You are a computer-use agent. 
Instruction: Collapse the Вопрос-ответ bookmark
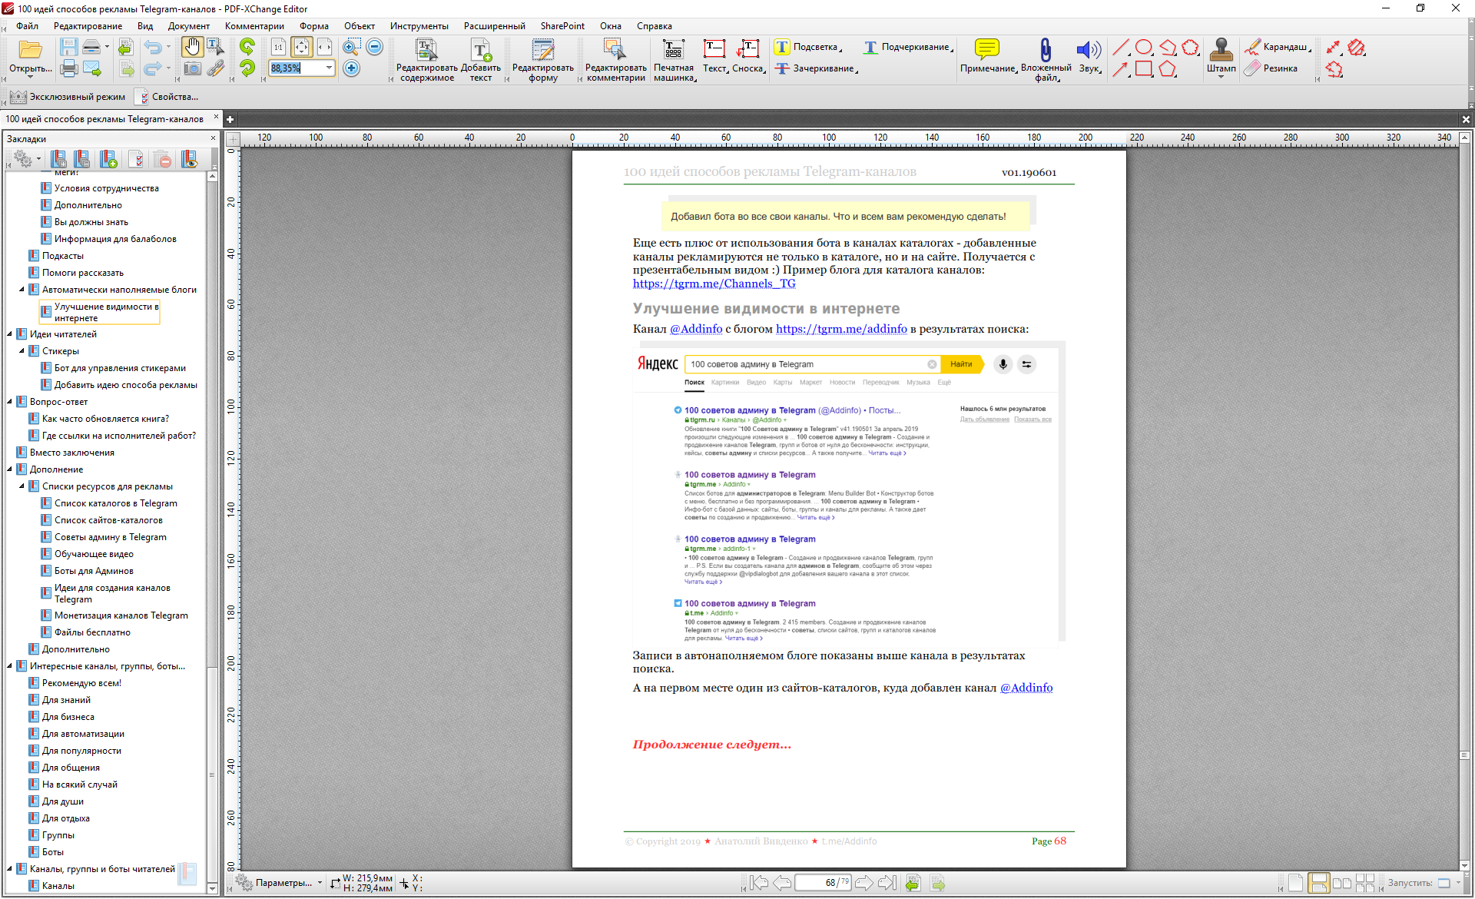pyautogui.click(x=9, y=402)
